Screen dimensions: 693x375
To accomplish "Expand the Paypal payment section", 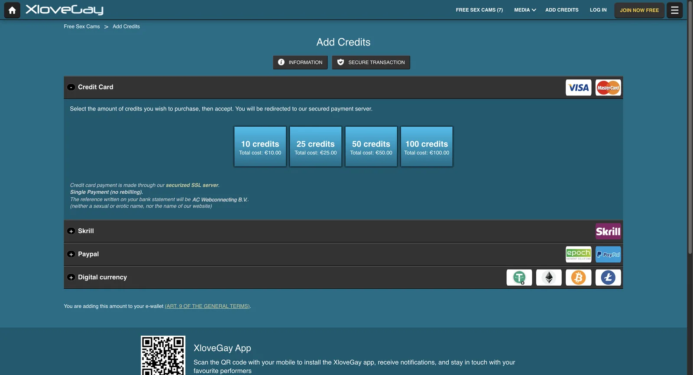I will coord(71,254).
